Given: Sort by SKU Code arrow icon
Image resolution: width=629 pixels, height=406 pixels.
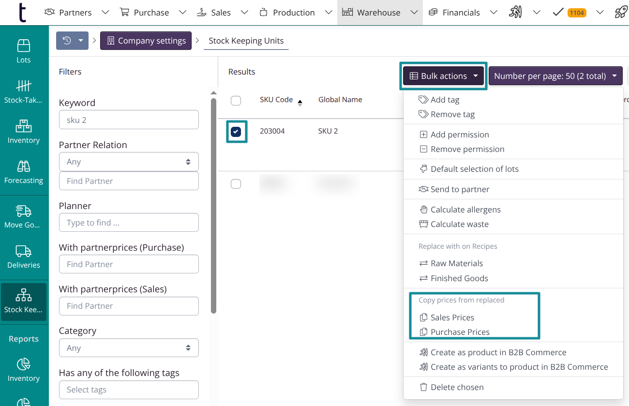Looking at the screenshot, I should pos(300,102).
